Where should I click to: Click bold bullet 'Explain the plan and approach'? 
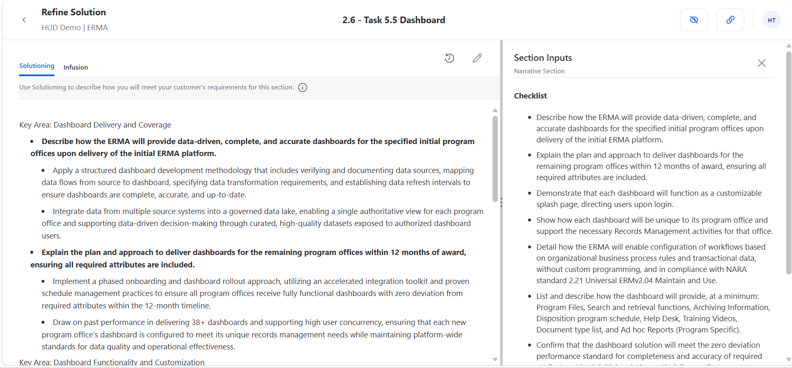[x=248, y=258]
